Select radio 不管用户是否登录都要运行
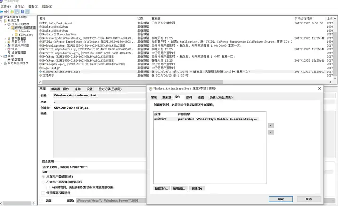Image resolution: width=338 pixels, height=206 pixels. (x=43, y=182)
